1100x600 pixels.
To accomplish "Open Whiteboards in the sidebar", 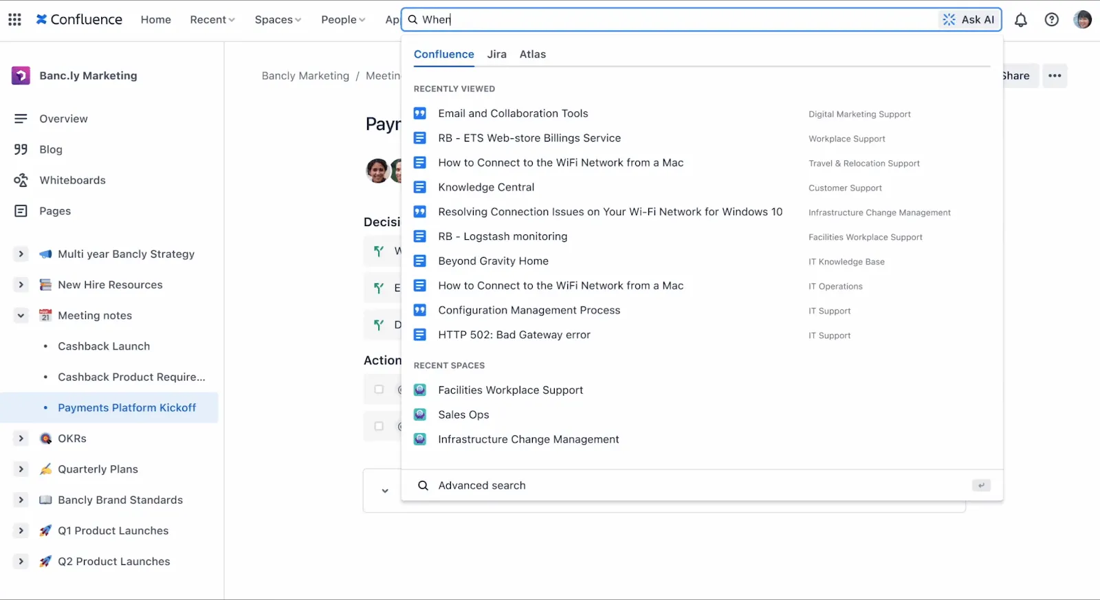I will tap(72, 180).
